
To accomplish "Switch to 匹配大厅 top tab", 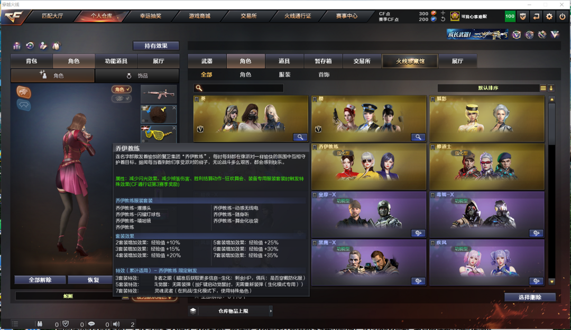I will (52, 16).
